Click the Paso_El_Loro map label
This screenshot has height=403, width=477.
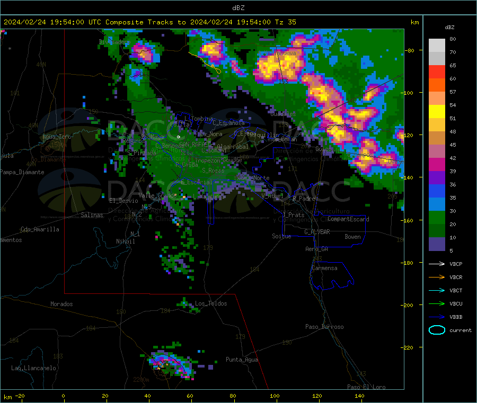[x=366, y=387]
